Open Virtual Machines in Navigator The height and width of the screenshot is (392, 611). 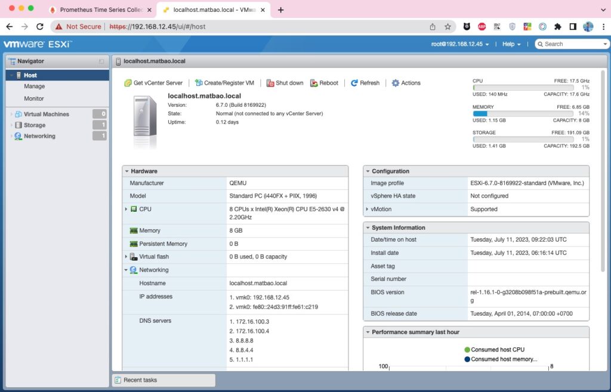coord(47,114)
